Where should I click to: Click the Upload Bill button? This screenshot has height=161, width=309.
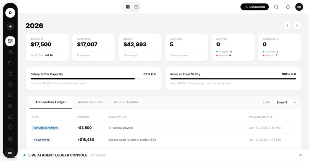255,7
